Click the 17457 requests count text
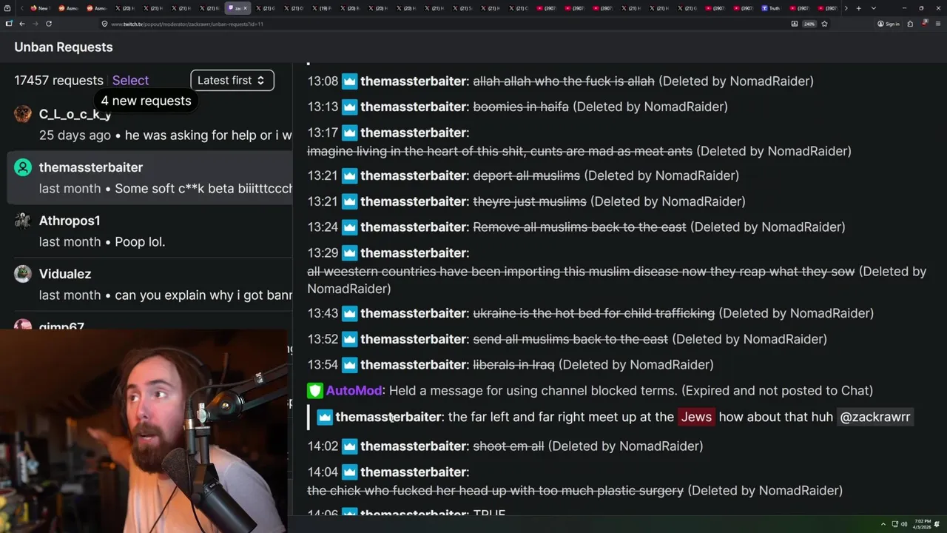Image resolution: width=947 pixels, height=533 pixels. click(58, 80)
